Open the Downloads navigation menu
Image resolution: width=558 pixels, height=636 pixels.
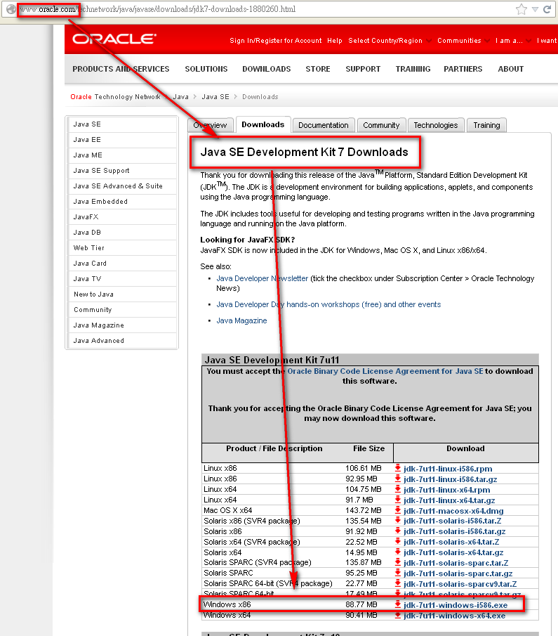267,69
